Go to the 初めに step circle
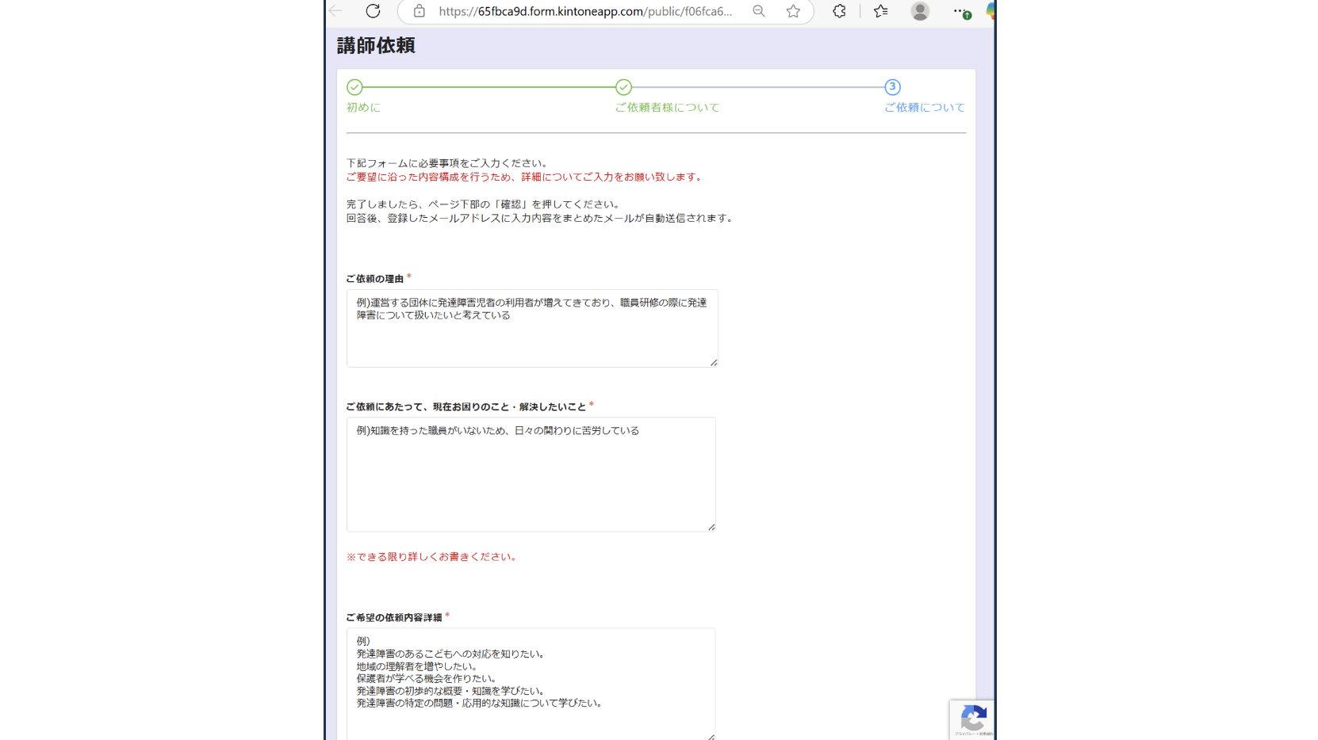 click(354, 87)
